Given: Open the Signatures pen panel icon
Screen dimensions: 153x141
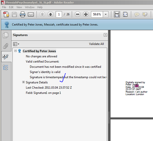Looking at the screenshot, I should pos(6,57).
